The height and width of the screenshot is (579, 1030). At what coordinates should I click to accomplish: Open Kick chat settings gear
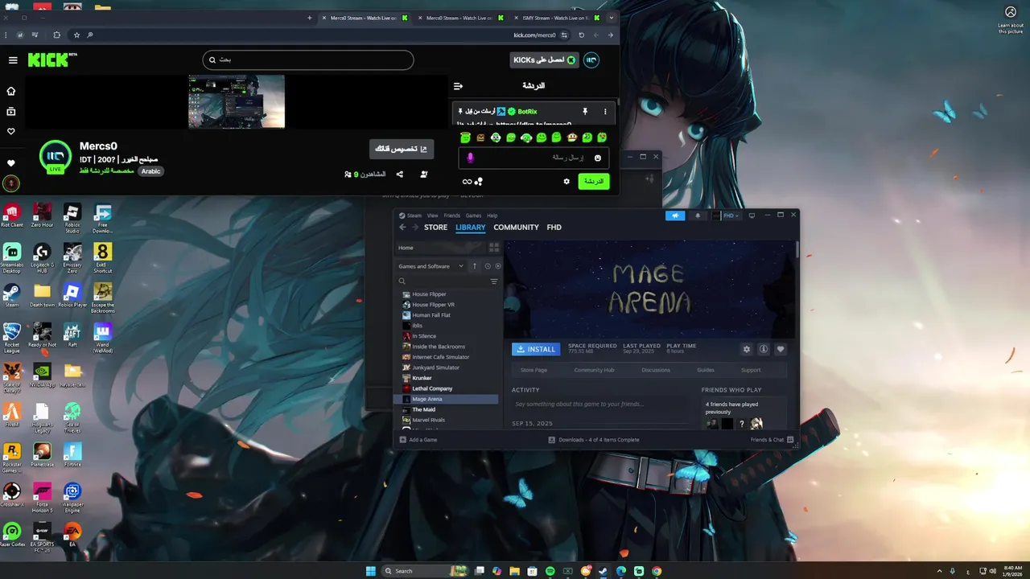(x=566, y=182)
